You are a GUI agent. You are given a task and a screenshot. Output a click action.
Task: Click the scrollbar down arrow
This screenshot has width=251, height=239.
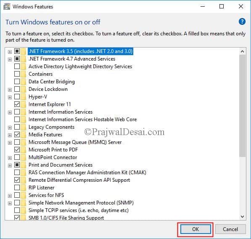242,217
